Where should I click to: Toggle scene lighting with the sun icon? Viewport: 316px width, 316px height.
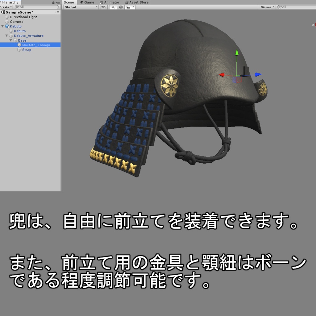113,7
